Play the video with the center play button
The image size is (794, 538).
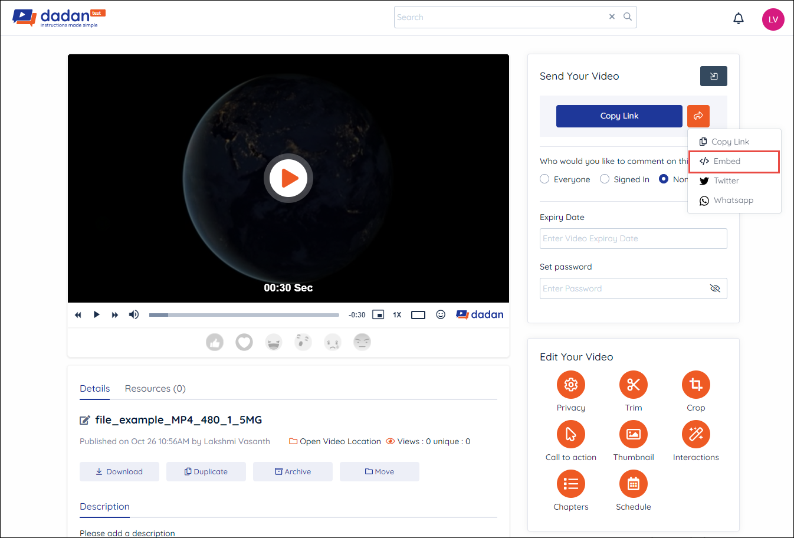(288, 178)
